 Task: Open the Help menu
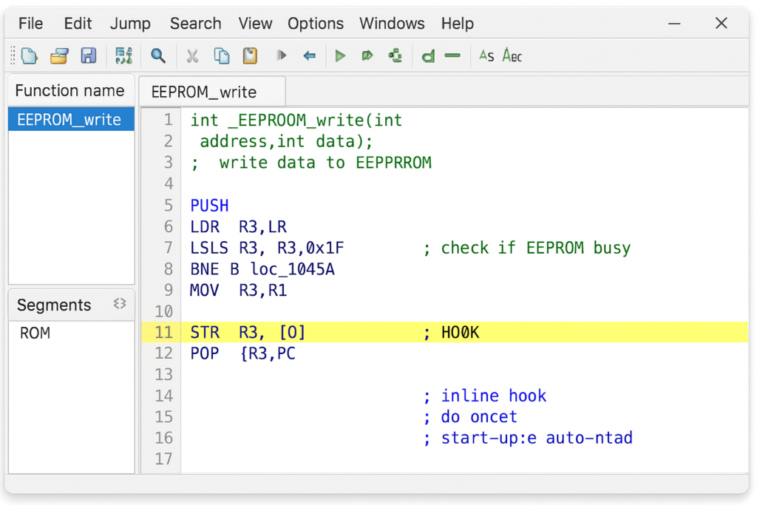pos(457,24)
